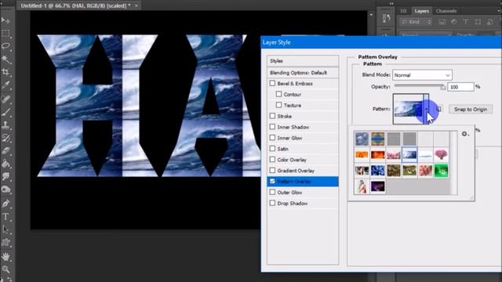The height and width of the screenshot is (282, 502).
Task: Enable the Stroke checkbox
Action: (272, 116)
